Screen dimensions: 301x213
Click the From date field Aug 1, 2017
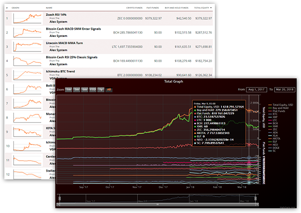point(256,89)
